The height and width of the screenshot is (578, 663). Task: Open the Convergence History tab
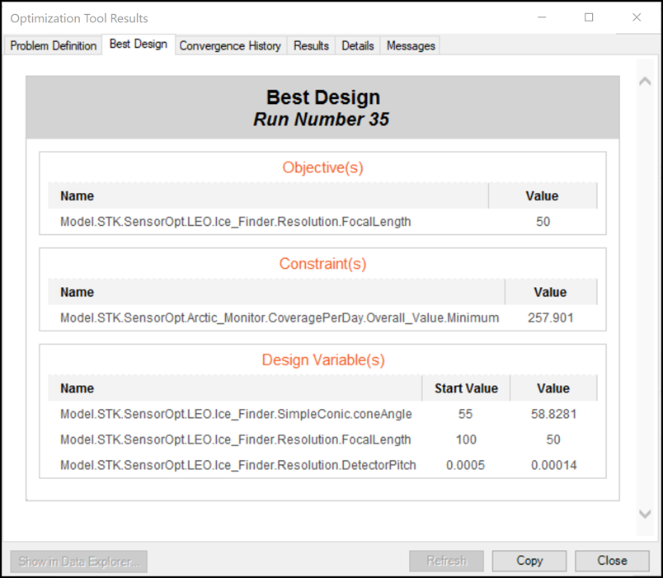tap(230, 46)
